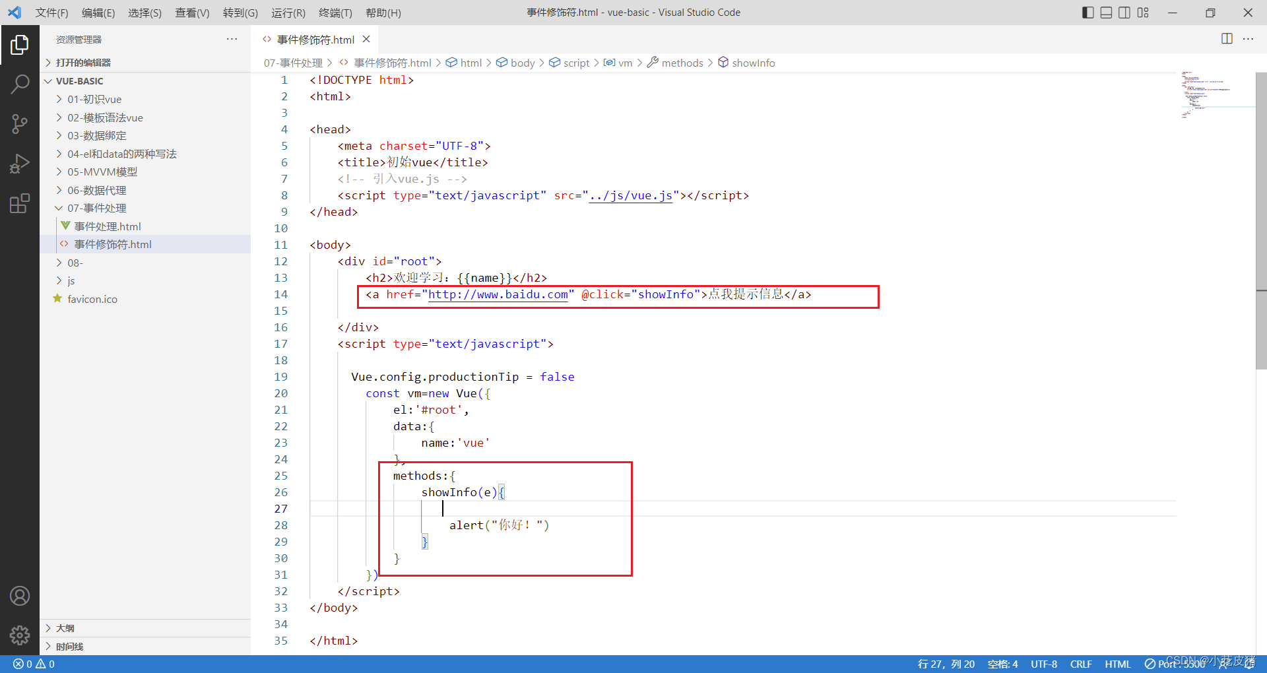1267x673 pixels.
Task: Expand the 01-初识vue folder
Action: click(145, 99)
